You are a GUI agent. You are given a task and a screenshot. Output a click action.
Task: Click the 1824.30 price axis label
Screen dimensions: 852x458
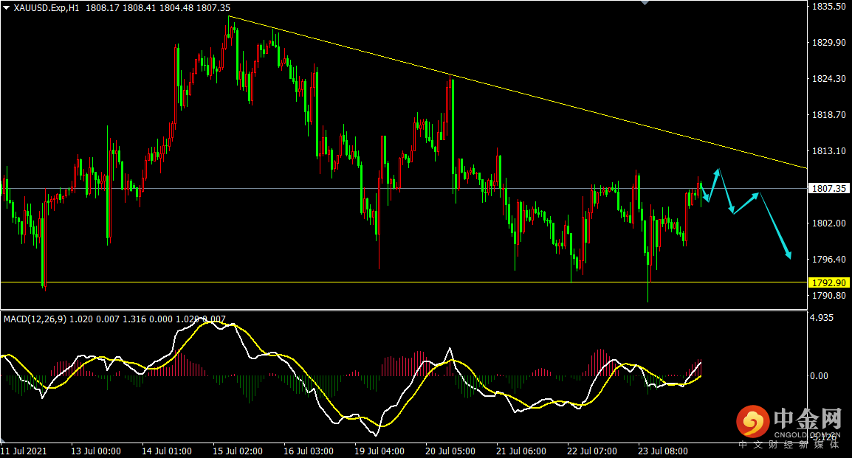[828, 79]
